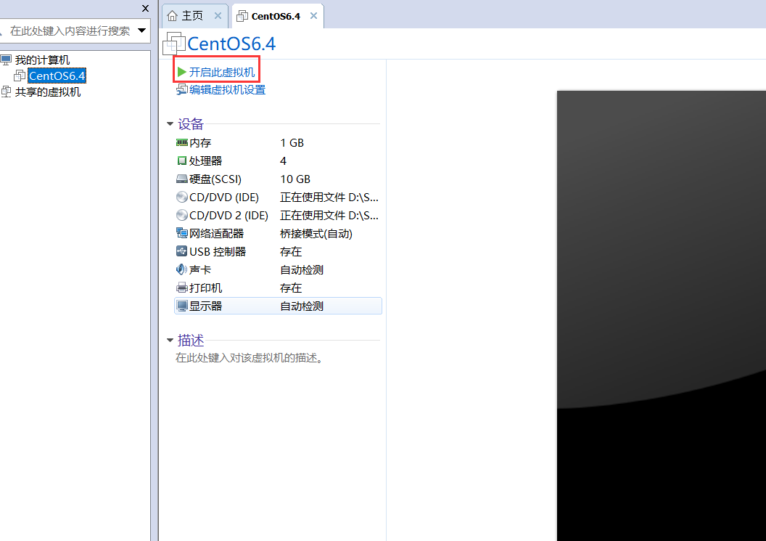Click the 打印机 存在 value
Screen dimensions: 766x541
291,287
